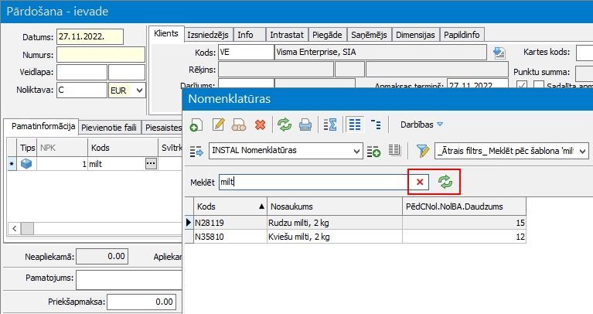Sort by PēdCNol.NolBA.Daudzums column header
The height and width of the screenshot is (314, 593).
point(465,206)
